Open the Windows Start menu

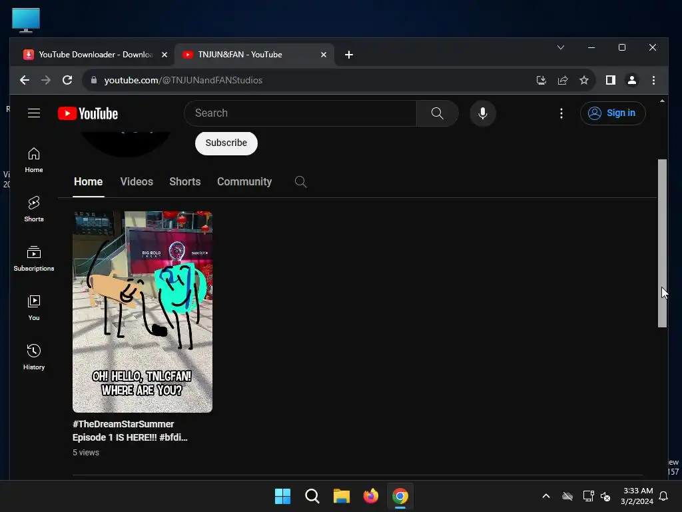pyautogui.click(x=282, y=496)
